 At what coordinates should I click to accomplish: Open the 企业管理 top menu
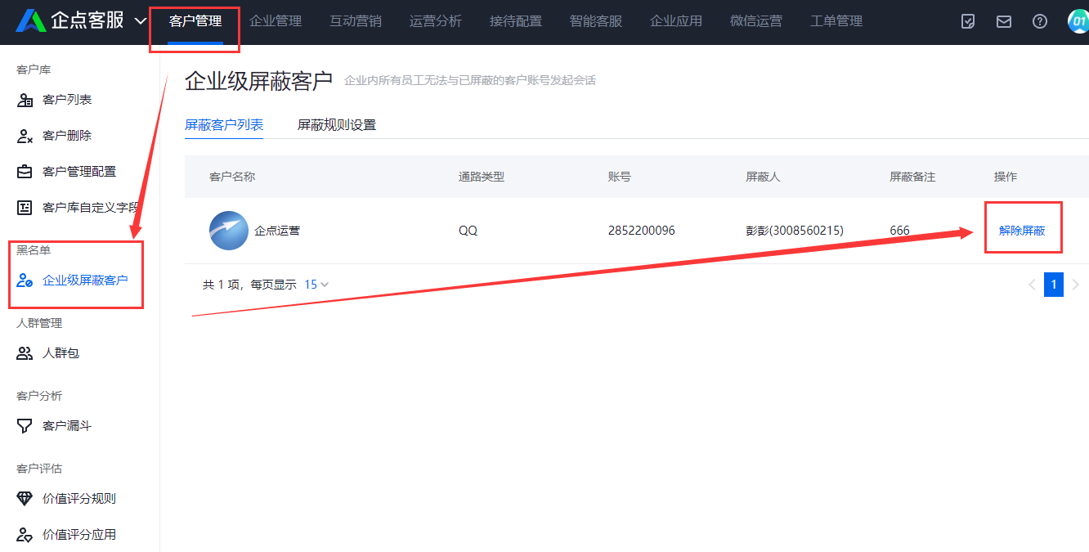point(276,21)
